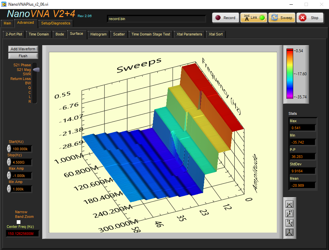
Task: Flush the surface waveforms
Action: pyautogui.click(x=23, y=56)
